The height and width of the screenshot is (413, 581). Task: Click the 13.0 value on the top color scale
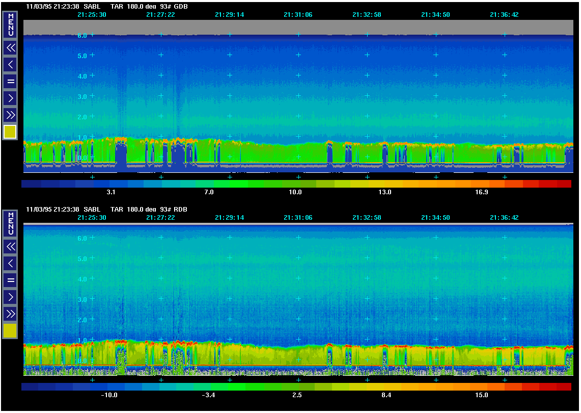(384, 192)
